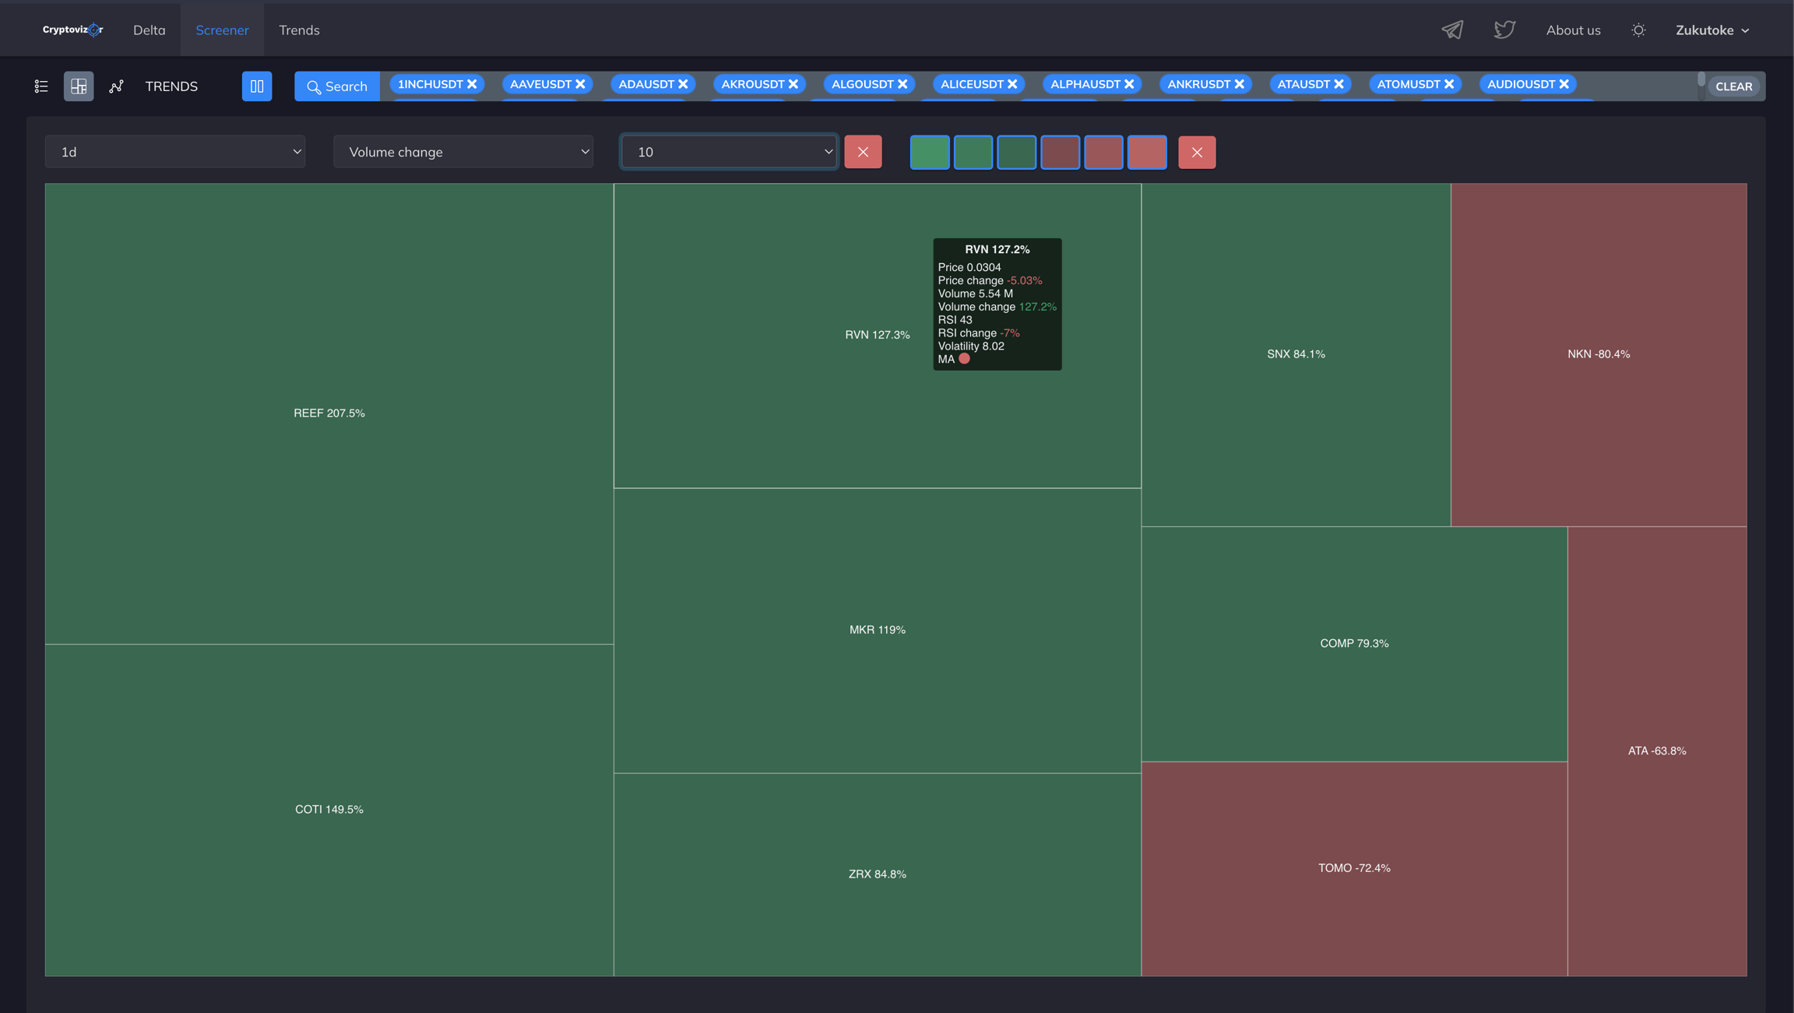Viewport: 1794px width, 1013px height.
Task: Remove the ATOMUSDT filter tag
Action: pos(1449,84)
